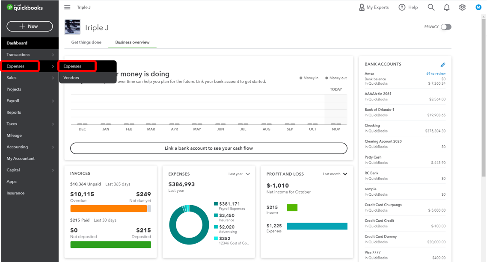Image resolution: width=487 pixels, height=262 pixels.
Task: Toggle the Privacy switch
Action: click(446, 27)
